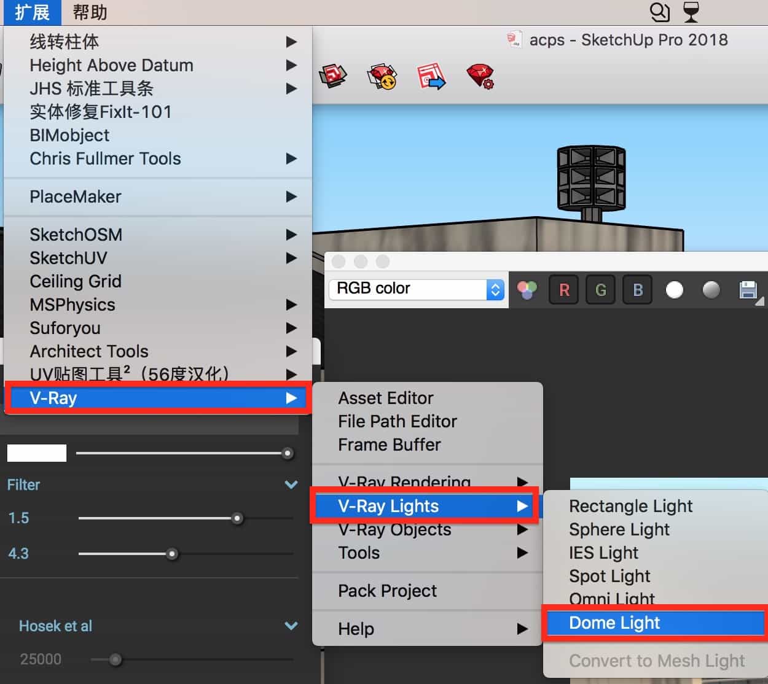The width and height of the screenshot is (768, 684).
Task: Click the 4.3 slider handle
Action: pos(172,554)
